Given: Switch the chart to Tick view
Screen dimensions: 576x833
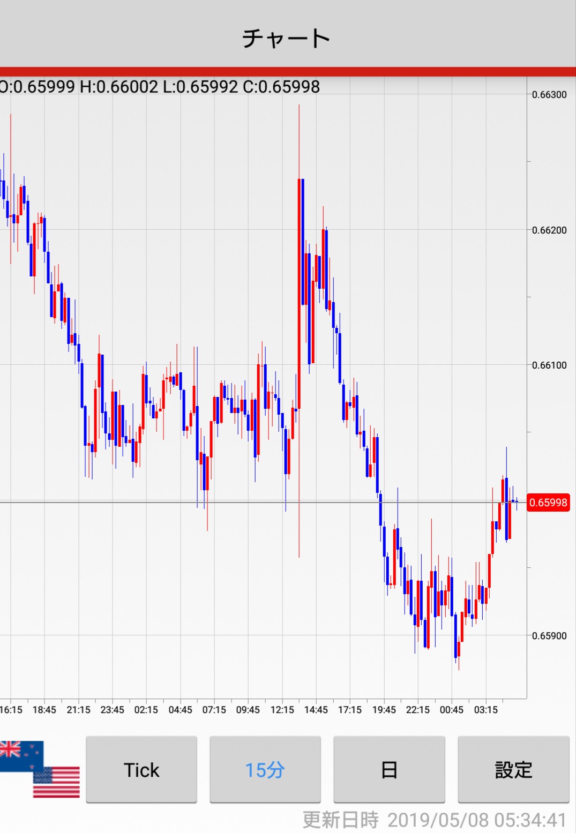Looking at the screenshot, I should tap(141, 770).
